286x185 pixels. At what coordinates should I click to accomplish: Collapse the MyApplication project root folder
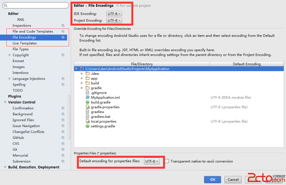point(76,69)
